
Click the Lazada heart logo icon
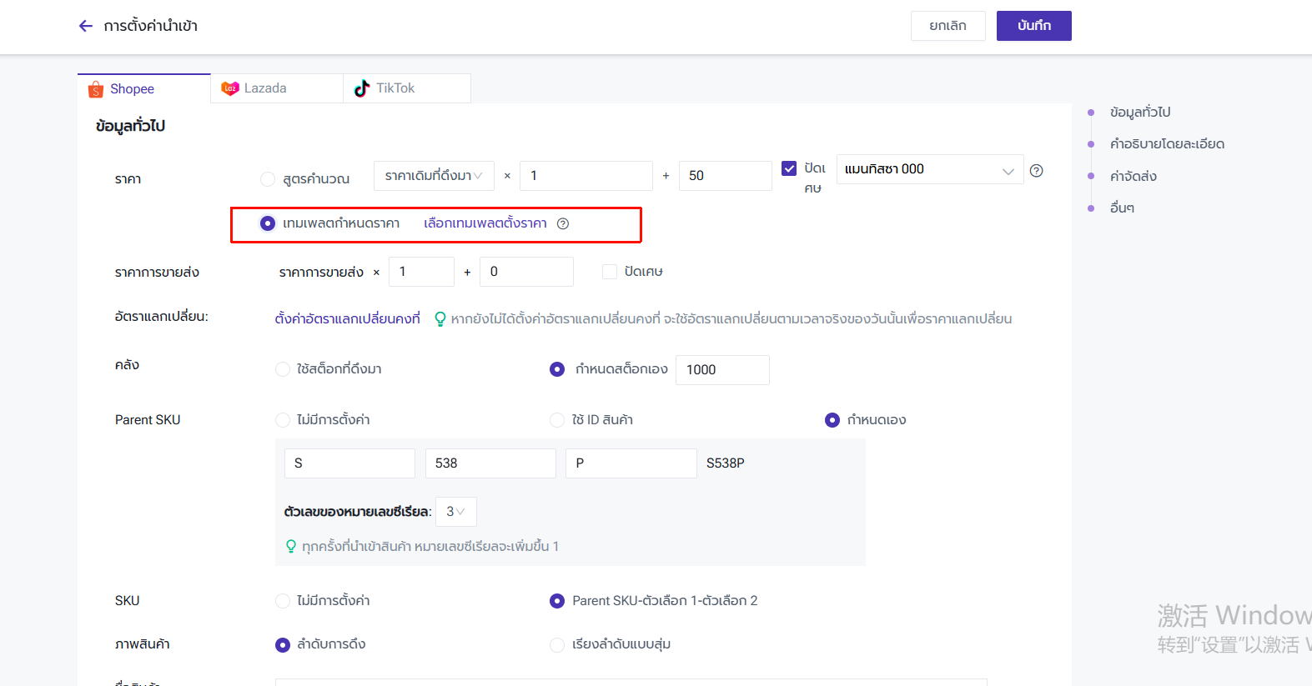click(229, 88)
